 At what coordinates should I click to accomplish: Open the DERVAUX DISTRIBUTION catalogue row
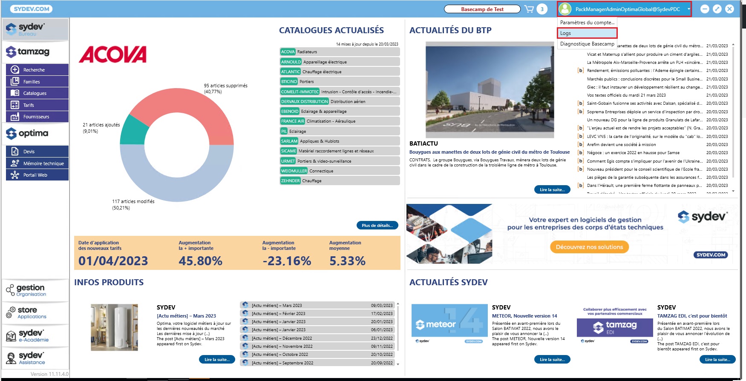point(340,101)
